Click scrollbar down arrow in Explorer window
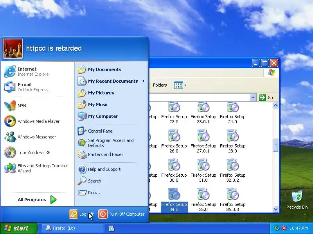 tap(275, 209)
